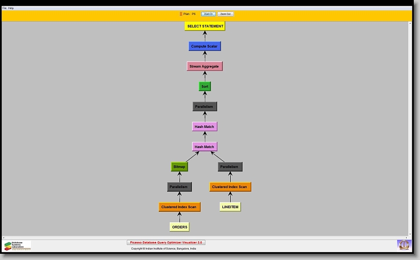
Task: Select the blue Compute Scalar node
Action: coord(205,47)
